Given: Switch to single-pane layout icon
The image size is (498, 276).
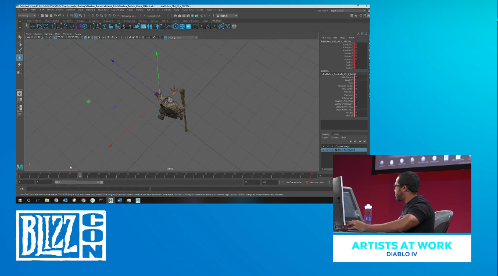Looking at the screenshot, I should (19, 94).
